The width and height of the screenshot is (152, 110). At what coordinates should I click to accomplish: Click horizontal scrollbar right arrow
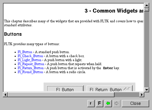click(x=142, y=95)
